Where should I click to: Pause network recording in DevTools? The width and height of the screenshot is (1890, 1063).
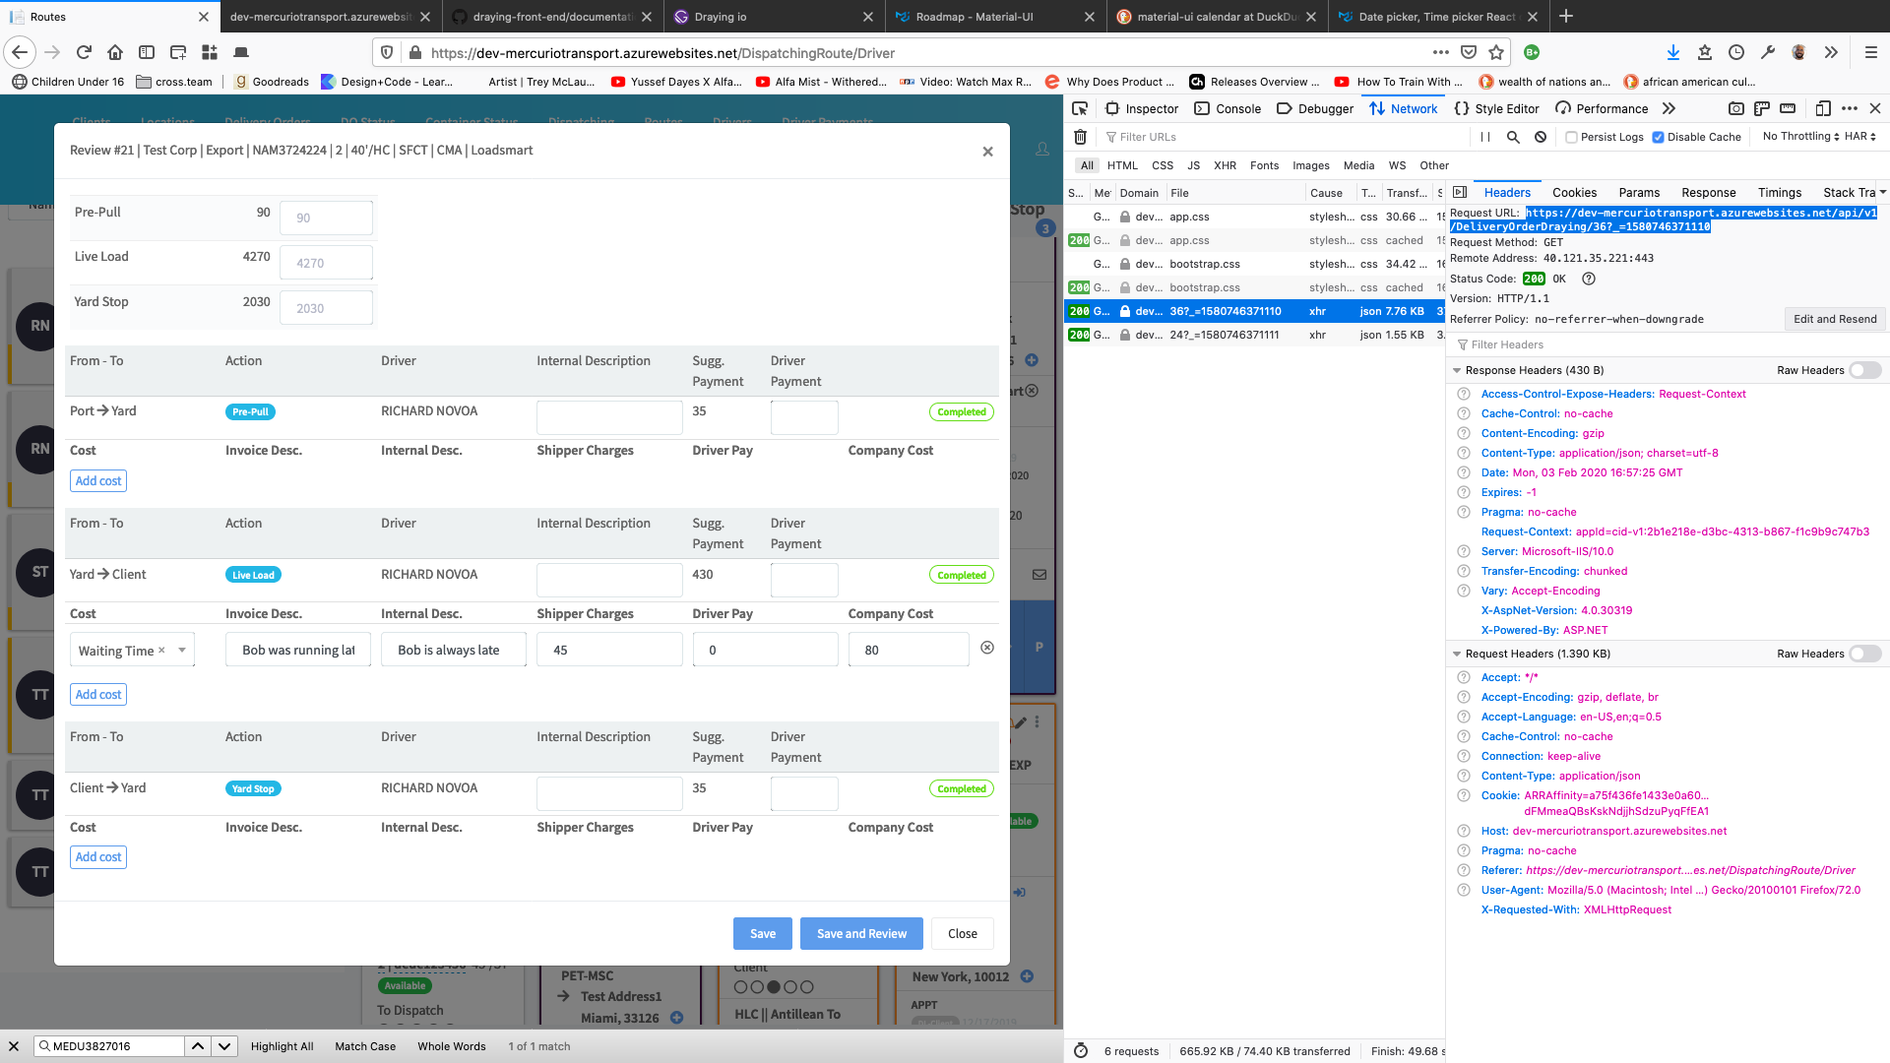(1485, 137)
